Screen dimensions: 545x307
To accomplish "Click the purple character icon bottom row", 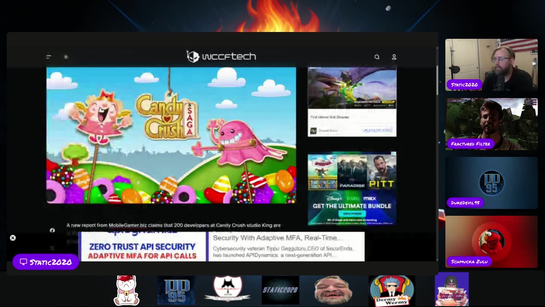I will pyautogui.click(x=452, y=290).
